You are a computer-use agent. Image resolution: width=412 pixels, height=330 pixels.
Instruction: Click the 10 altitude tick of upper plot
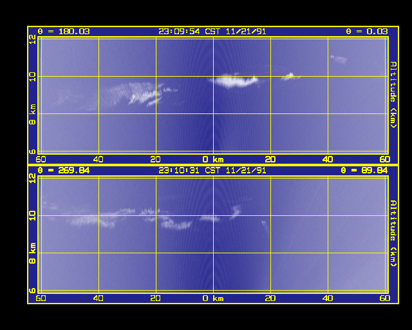[x=32, y=77]
